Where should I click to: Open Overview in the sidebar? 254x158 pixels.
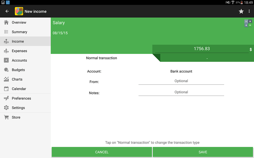[25, 22]
